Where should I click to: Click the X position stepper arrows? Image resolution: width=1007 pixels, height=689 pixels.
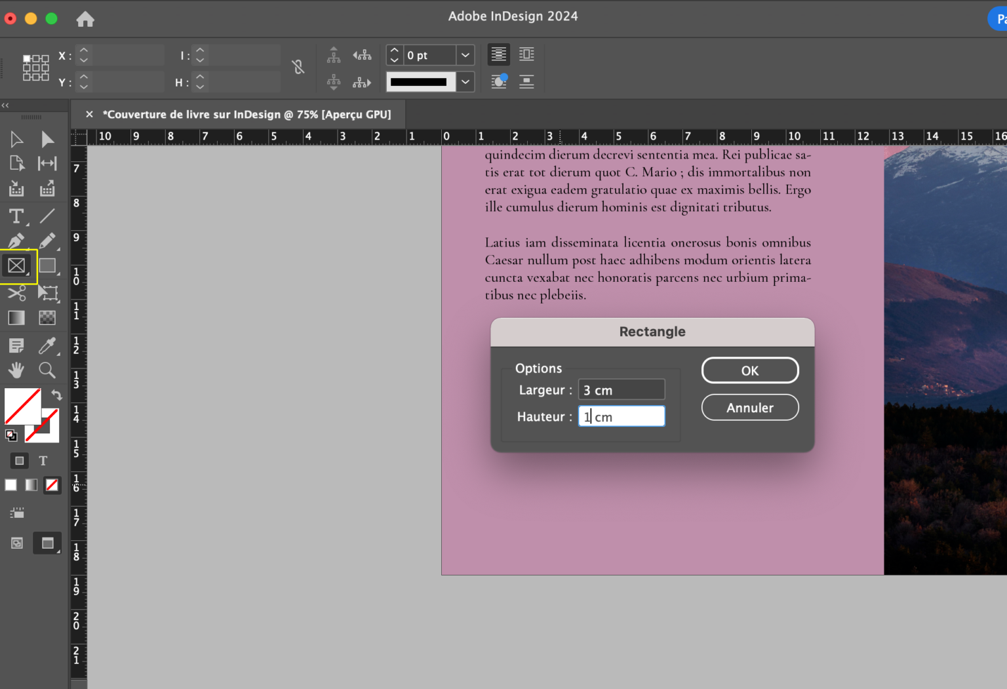(x=83, y=56)
